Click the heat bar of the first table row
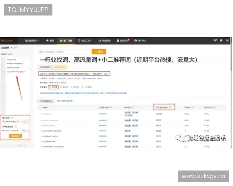This screenshot has height=186, width=233. pyautogui.click(x=103, y=114)
